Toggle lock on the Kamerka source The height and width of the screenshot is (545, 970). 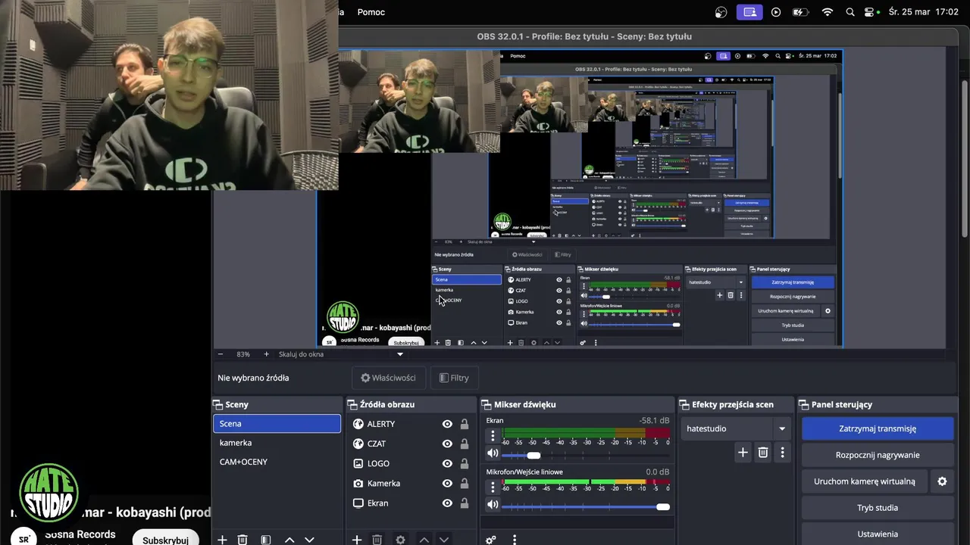(465, 484)
